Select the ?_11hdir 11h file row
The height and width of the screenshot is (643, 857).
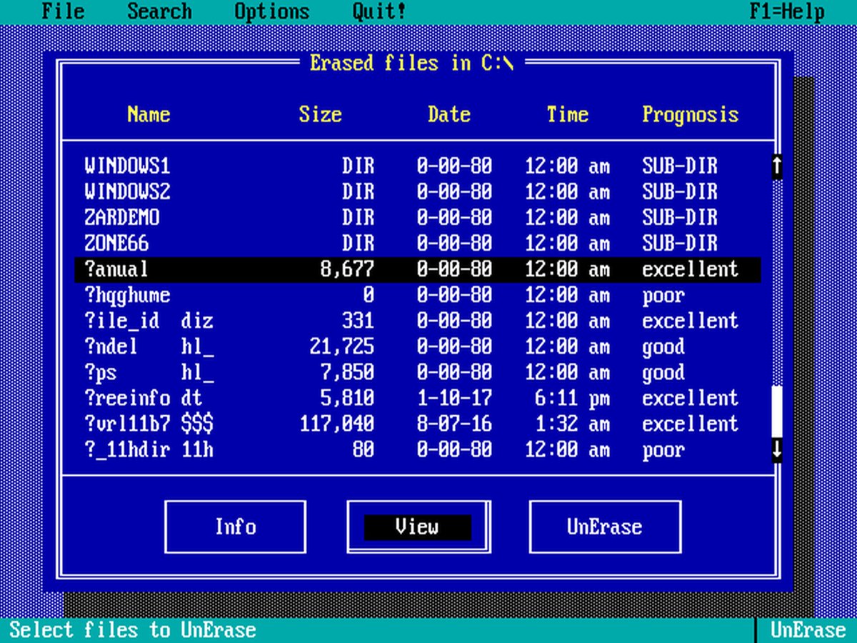point(417,449)
